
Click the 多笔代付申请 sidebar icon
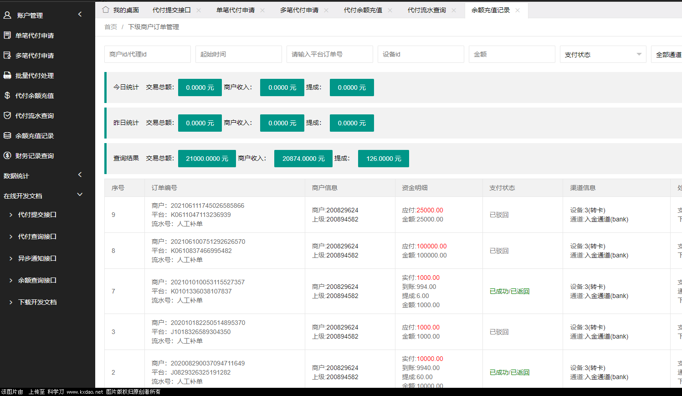[7, 55]
